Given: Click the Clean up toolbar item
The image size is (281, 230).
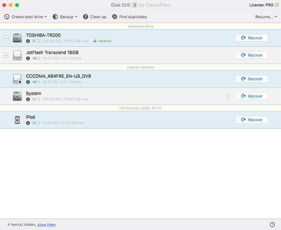Looking at the screenshot, I should coord(95,17).
